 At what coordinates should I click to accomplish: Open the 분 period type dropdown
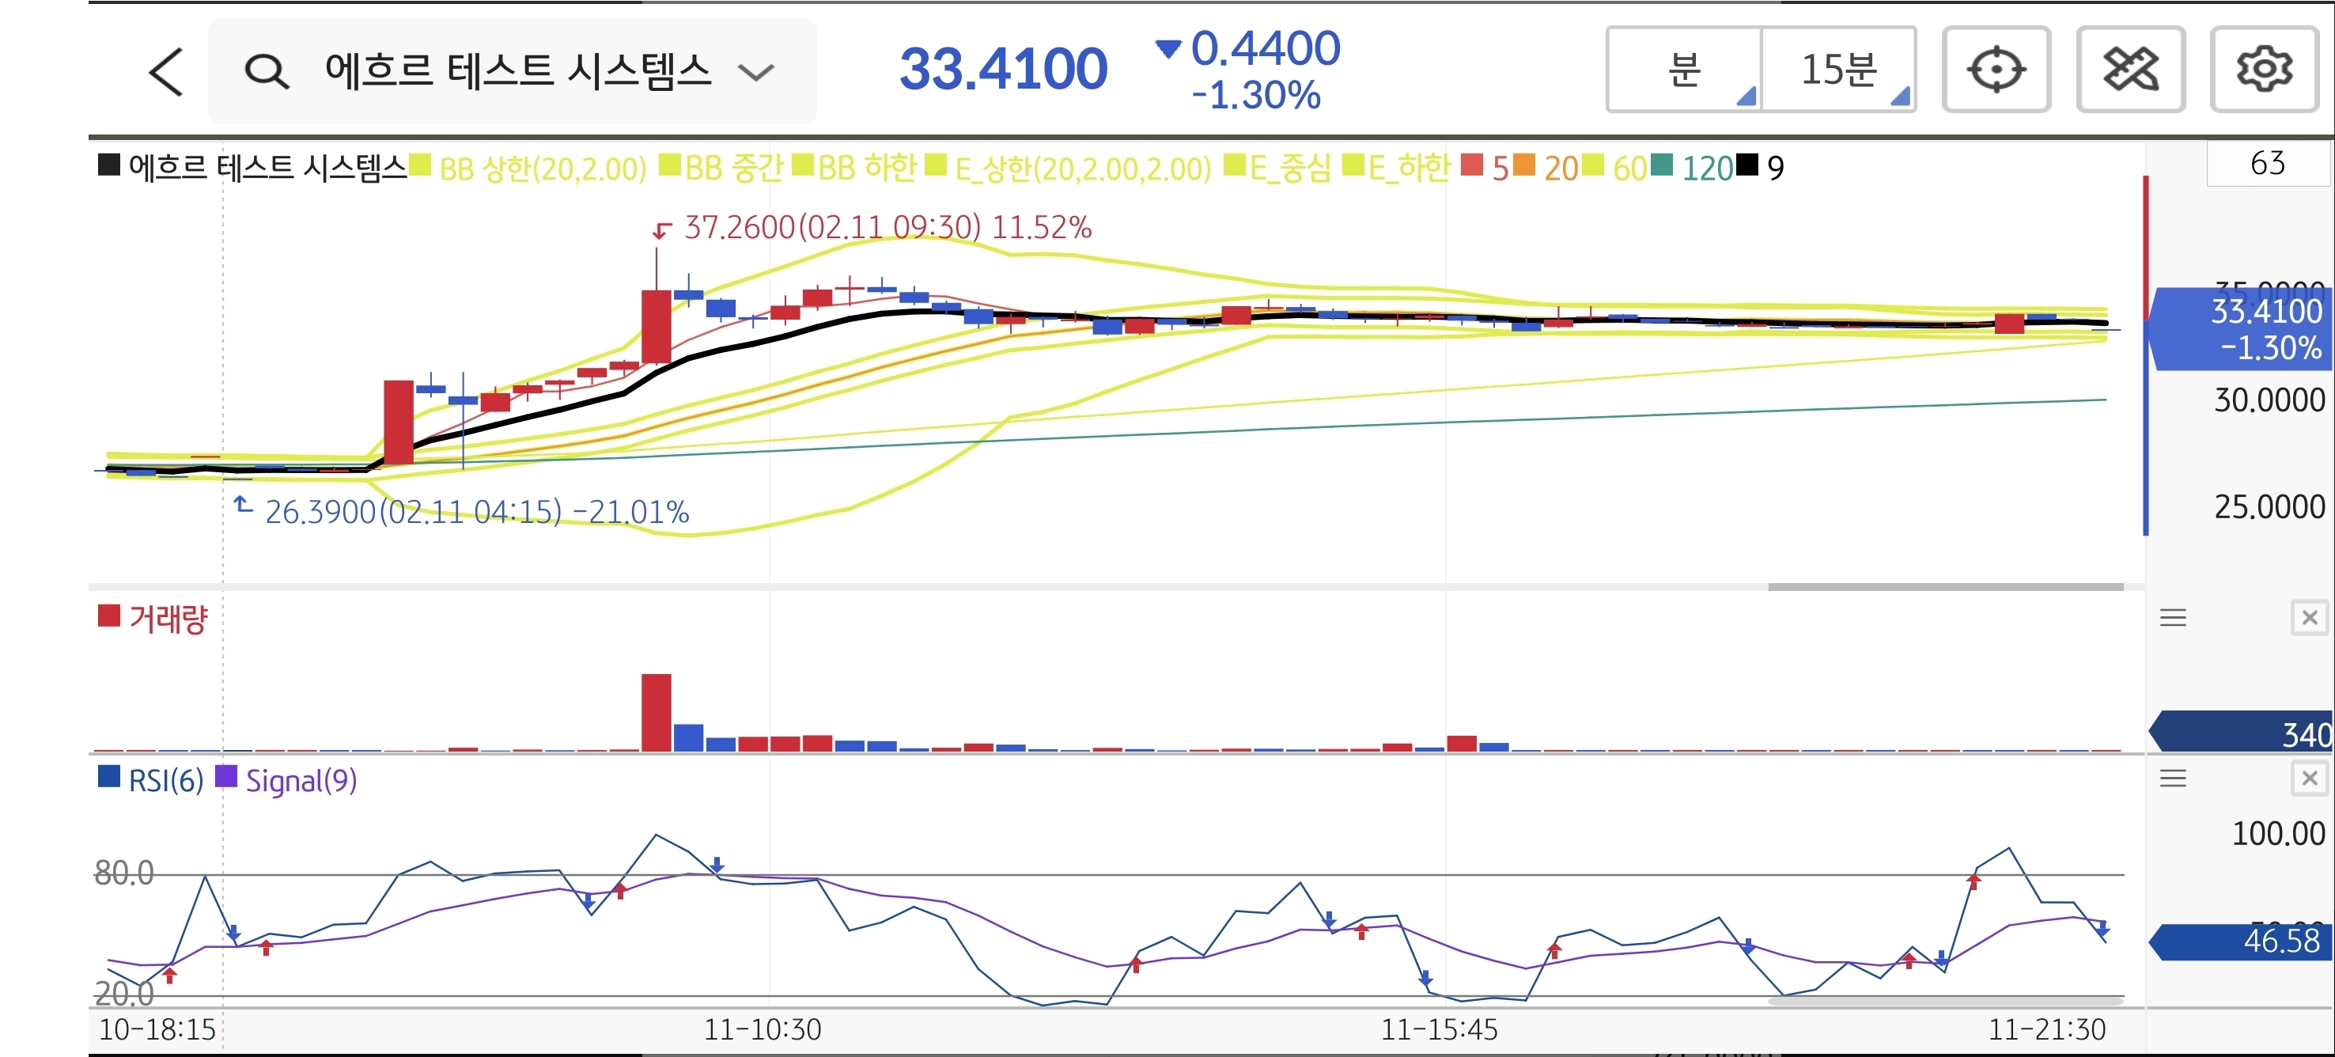click(x=1684, y=70)
